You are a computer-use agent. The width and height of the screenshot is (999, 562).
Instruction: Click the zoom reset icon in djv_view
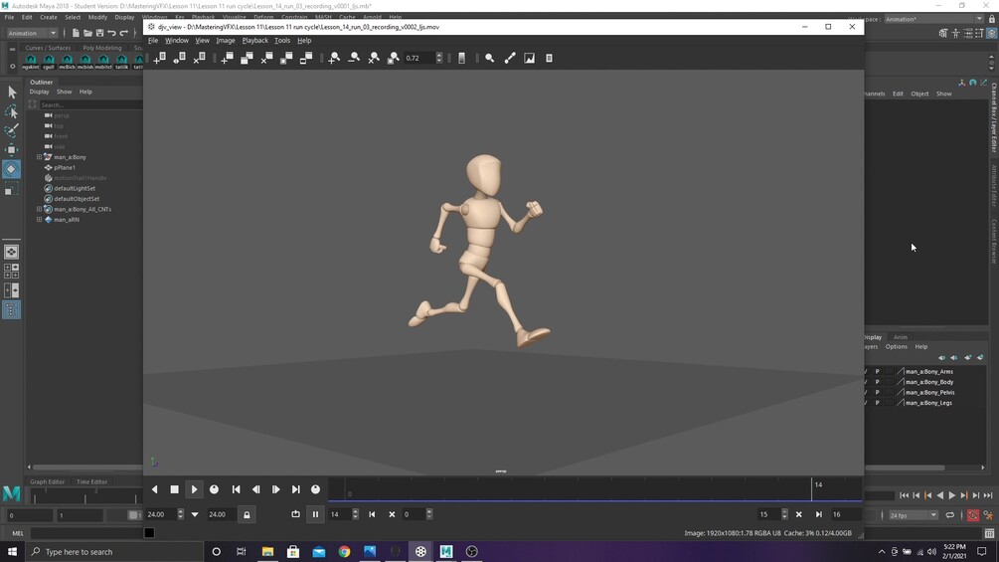[x=374, y=58]
